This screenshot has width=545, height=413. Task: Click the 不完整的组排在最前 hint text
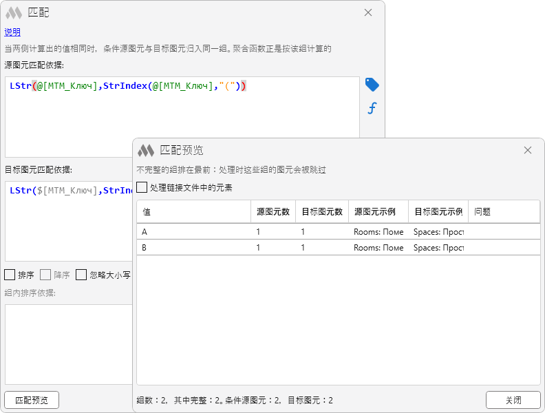tap(231, 169)
